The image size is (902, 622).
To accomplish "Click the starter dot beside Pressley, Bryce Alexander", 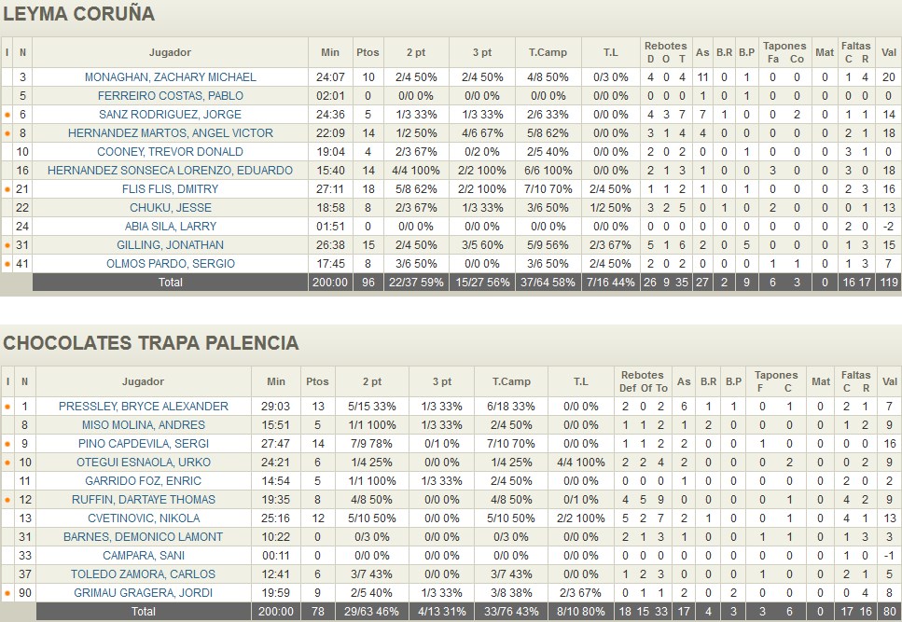I will pos(7,407).
